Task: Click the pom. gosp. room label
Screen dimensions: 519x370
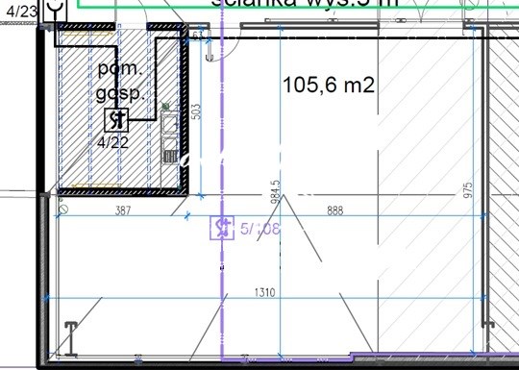Action: click(x=120, y=82)
